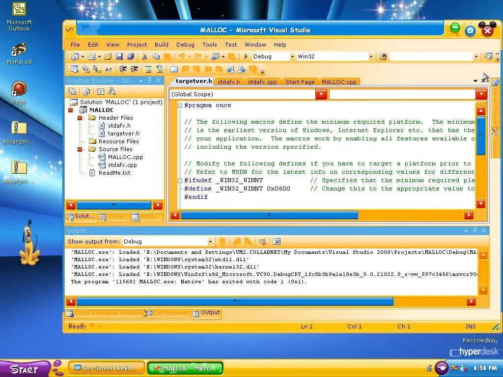Click the Display Object Member List icon

(75, 69)
